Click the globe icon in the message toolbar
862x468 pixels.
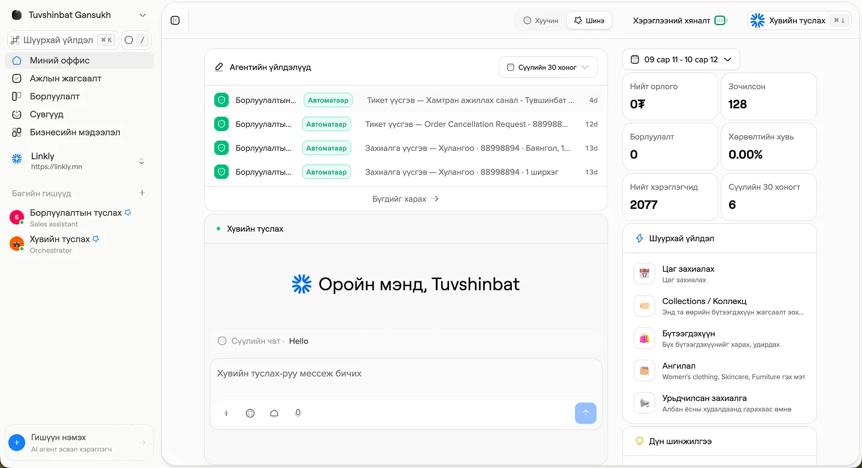tap(250, 413)
